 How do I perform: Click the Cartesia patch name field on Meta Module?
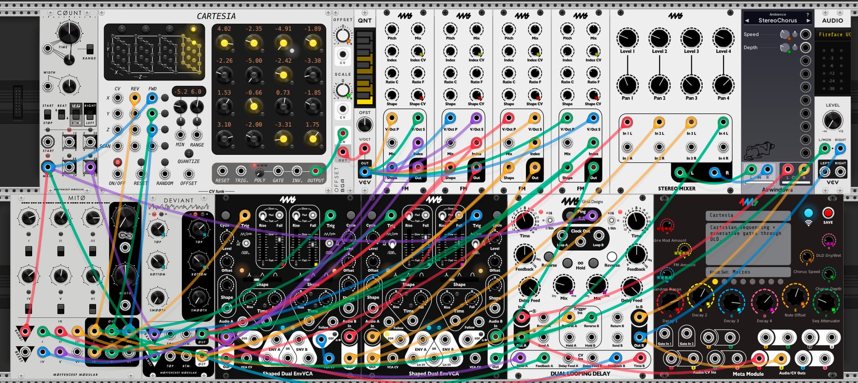[748, 215]
